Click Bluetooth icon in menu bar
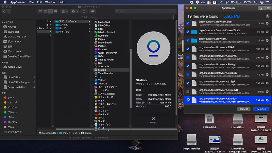This screenshot has width=272, height=153. click(x=221, y=2)
